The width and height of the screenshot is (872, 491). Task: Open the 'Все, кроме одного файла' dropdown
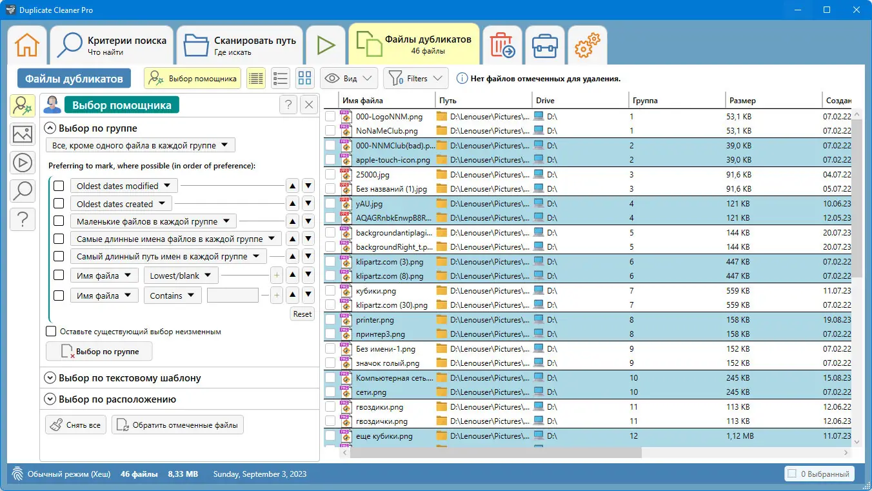point(140,145)
